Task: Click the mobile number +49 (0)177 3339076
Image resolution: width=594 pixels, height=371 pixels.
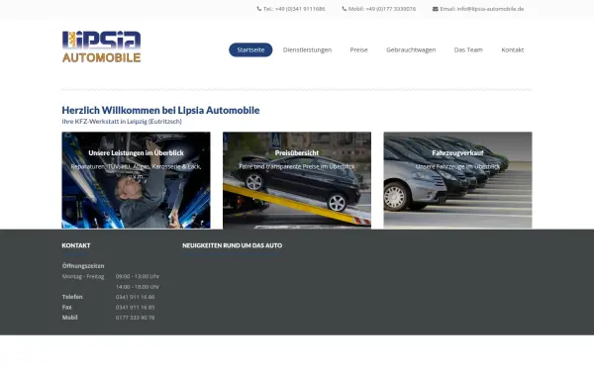Action: point(391,9)
